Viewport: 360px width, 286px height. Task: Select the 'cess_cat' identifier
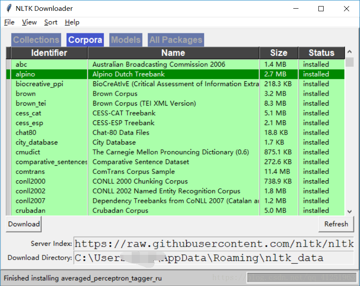click(28, 113)
